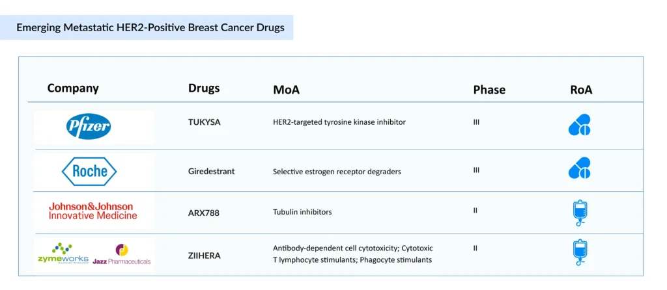Select the Giredestrant drug name
This screenshot has height=290, width=667.
click(212, 172)
